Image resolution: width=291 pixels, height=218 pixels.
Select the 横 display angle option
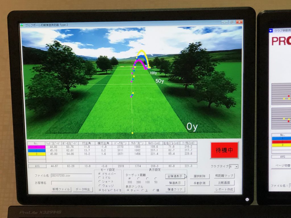tap(154, 190)
